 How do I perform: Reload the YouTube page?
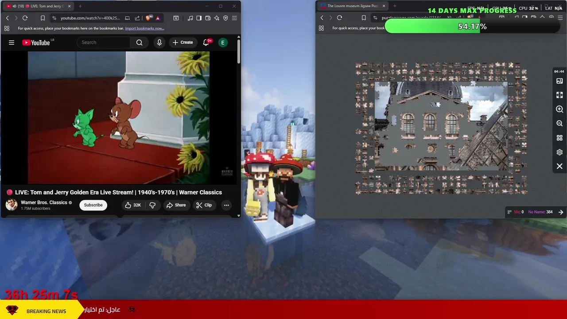click(x=25, y=18)
